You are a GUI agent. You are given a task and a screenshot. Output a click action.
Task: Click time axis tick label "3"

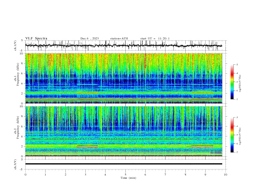[85, 175]
